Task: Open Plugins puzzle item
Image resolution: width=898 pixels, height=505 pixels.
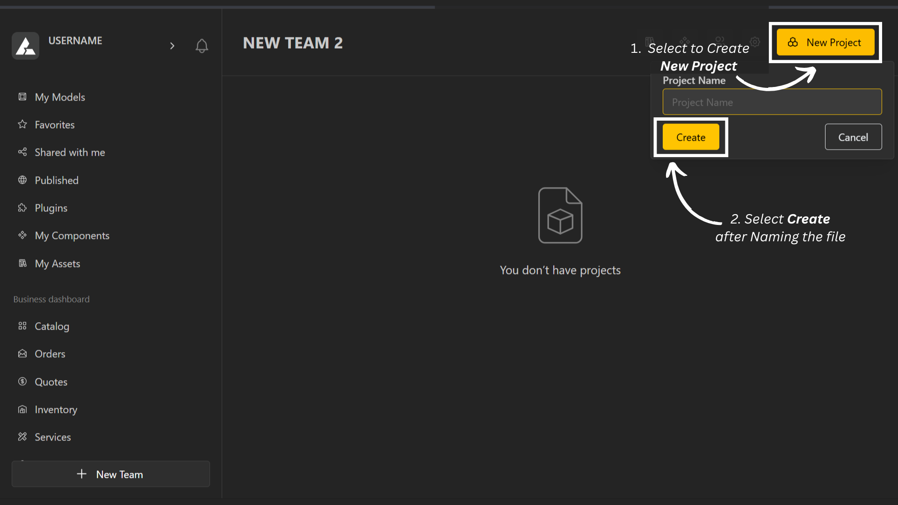Action: (51, 208)
